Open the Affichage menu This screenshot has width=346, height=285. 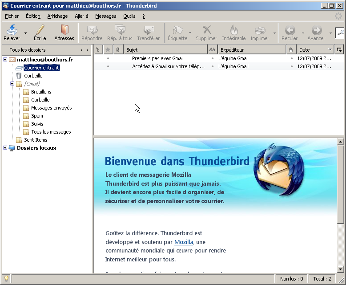58,16
